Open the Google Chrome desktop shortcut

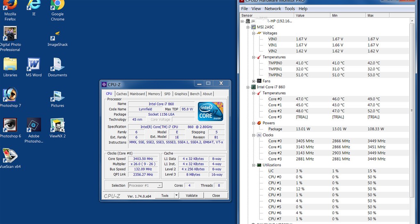point(57,6)
